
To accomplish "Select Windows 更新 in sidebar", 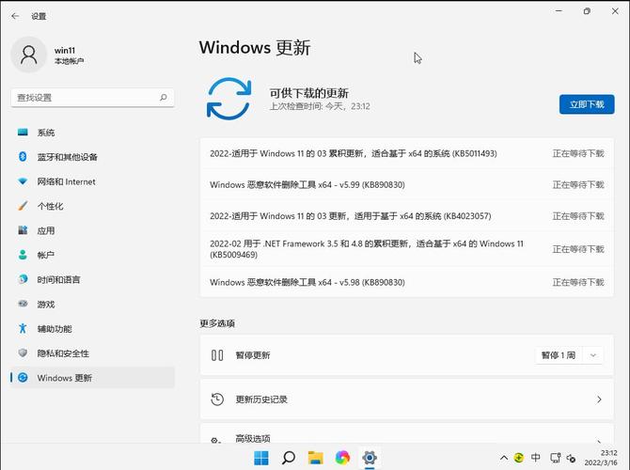I will point(92,378).
